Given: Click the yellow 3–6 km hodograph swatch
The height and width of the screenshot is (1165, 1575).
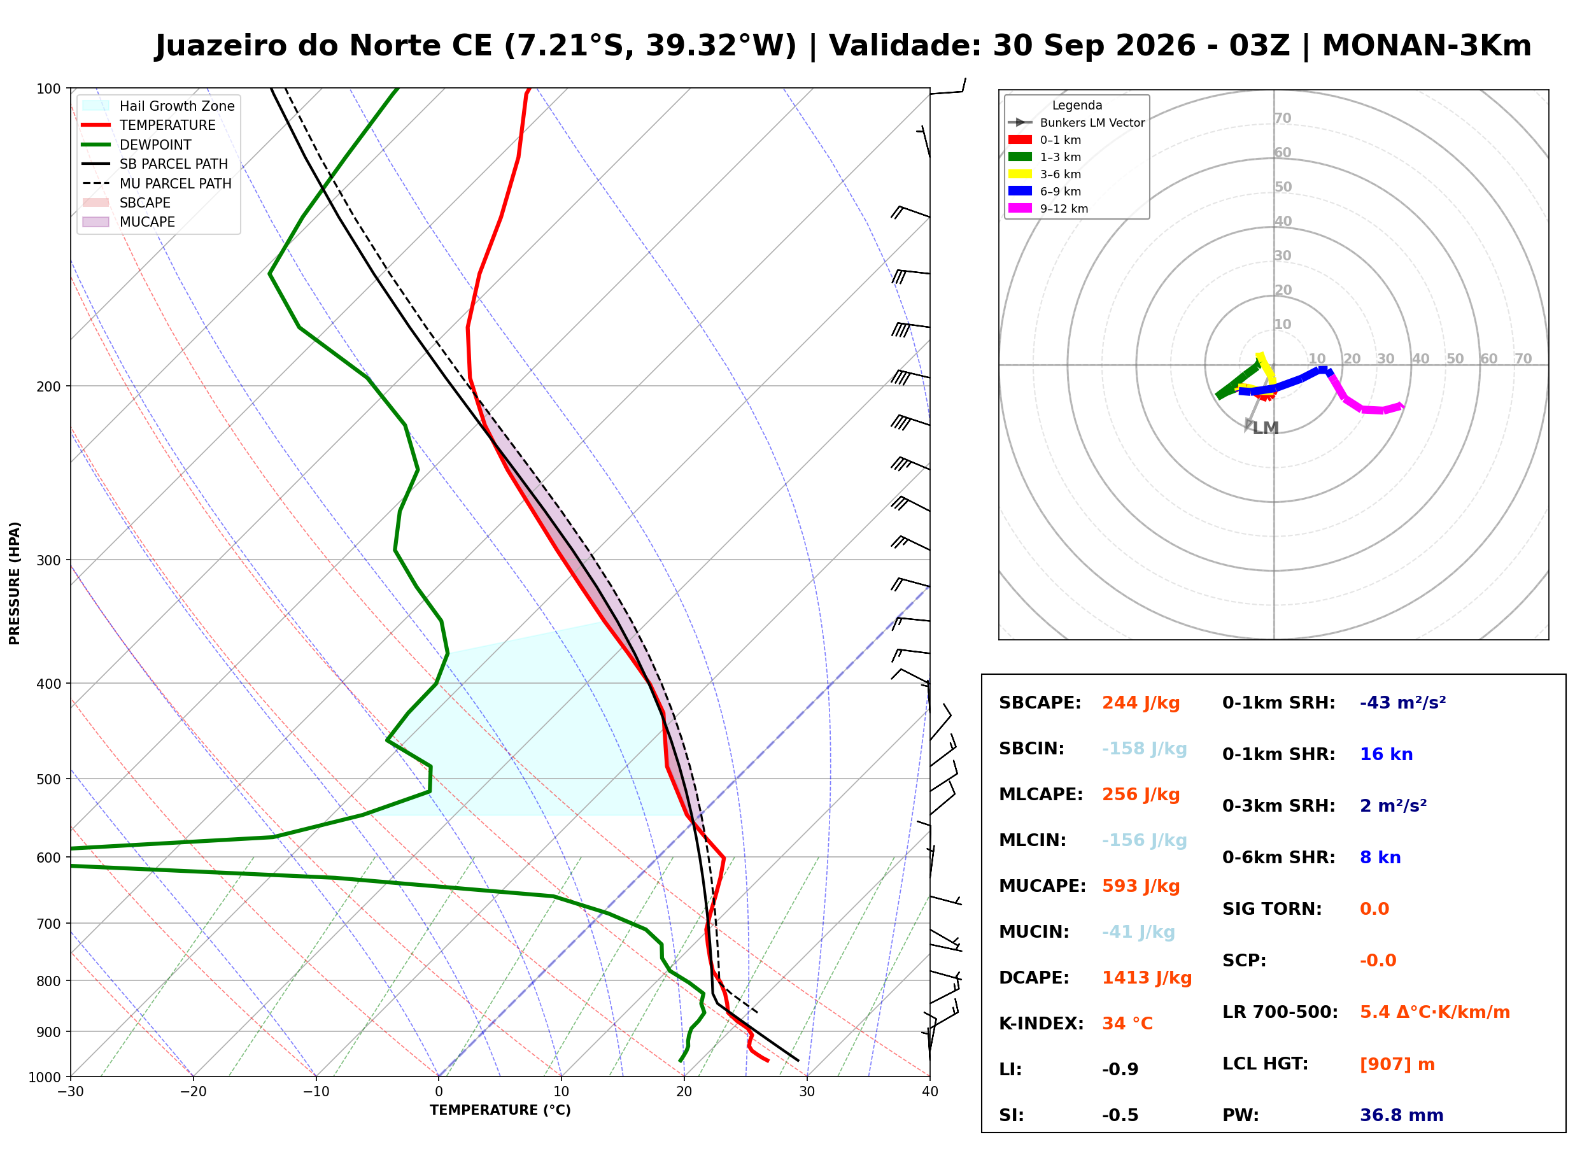Looking at the screenshot, I should click(1020, 174).
